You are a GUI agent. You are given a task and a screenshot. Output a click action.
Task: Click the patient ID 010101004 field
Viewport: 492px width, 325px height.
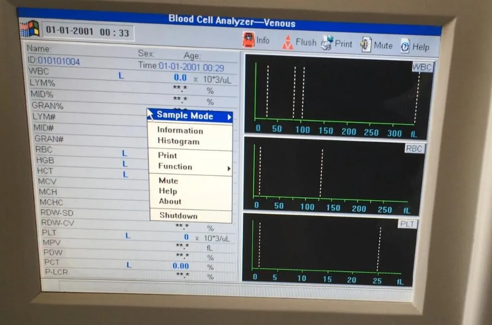54,61
